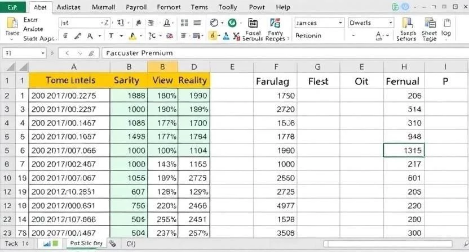Expand the arrow under the Tiene paste icon
The width and height of the screenshot is (469, 252).
pyautogui.click(x=12, y=39)
